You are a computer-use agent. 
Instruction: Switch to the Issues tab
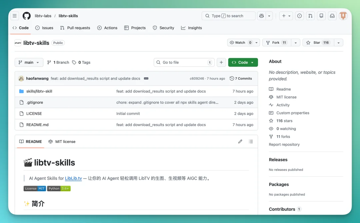tap(44, 28)
